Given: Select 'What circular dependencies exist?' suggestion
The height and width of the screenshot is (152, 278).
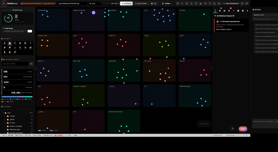Looking at the screenshot, I should coord(266,36).
